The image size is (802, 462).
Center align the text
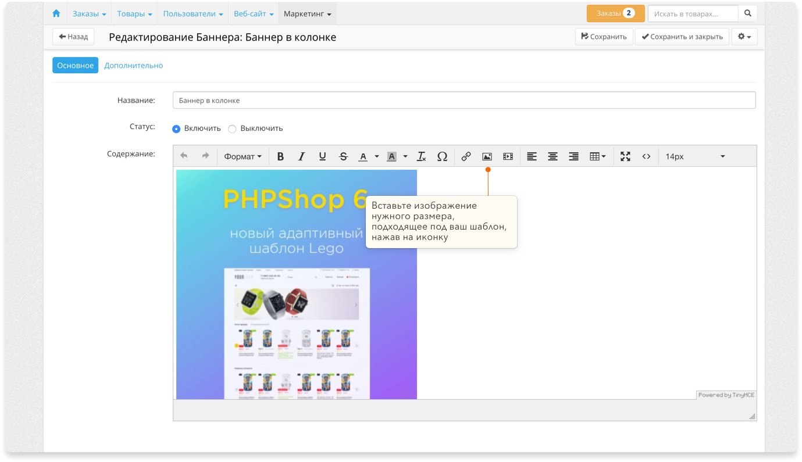(553, 156)
